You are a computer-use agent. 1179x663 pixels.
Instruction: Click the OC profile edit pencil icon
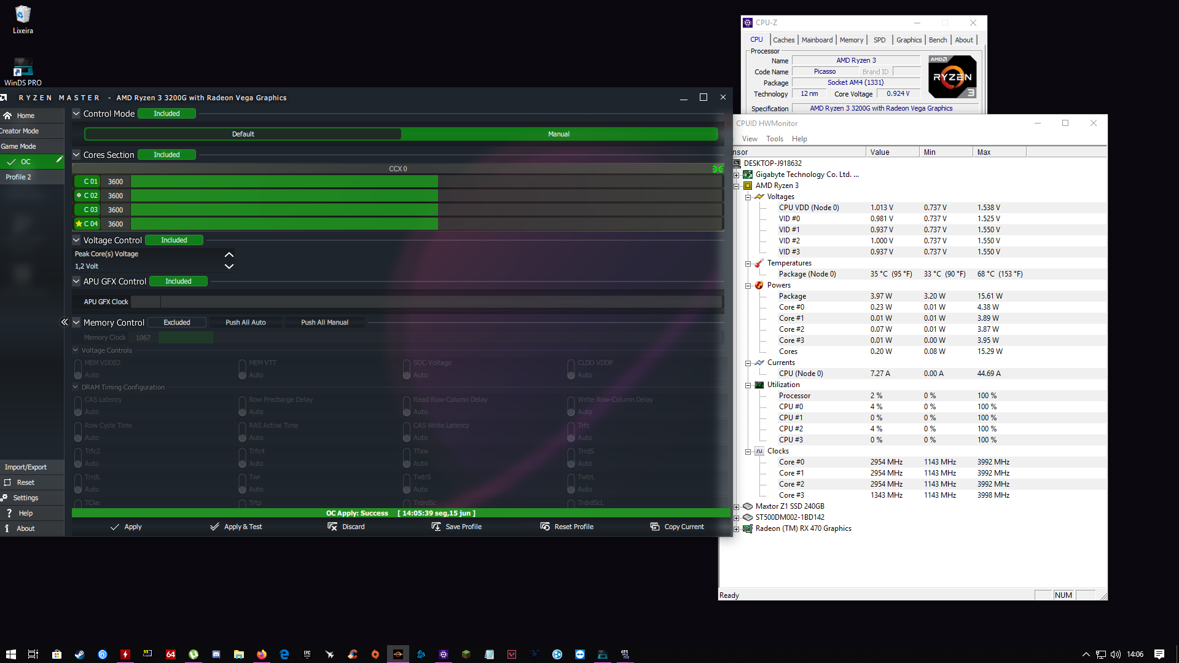(60, 160)
